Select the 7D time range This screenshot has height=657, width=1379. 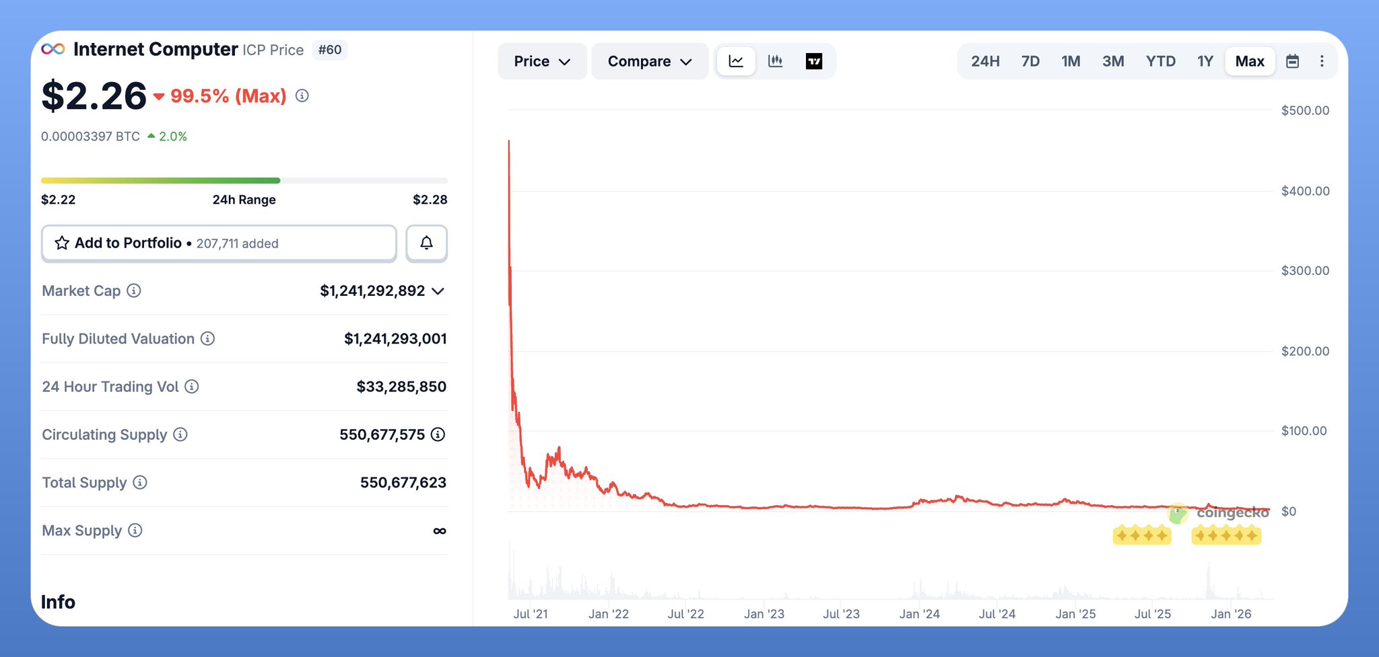tap(1030, 61)
